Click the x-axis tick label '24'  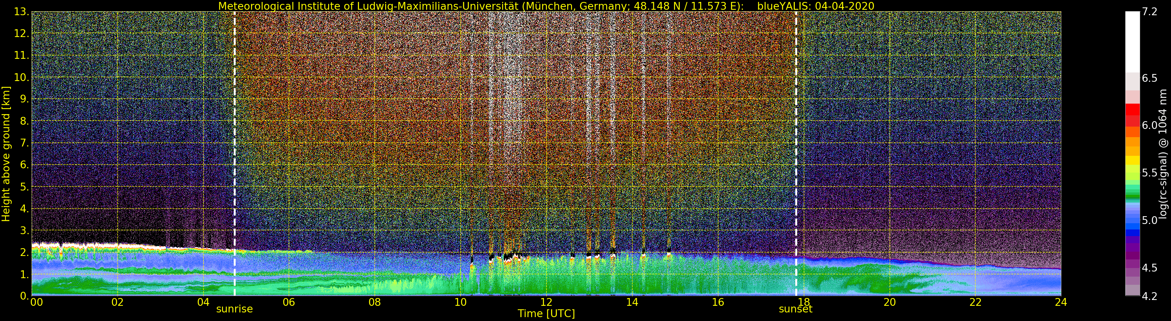pyautogui.click(x=1061, y=302)
